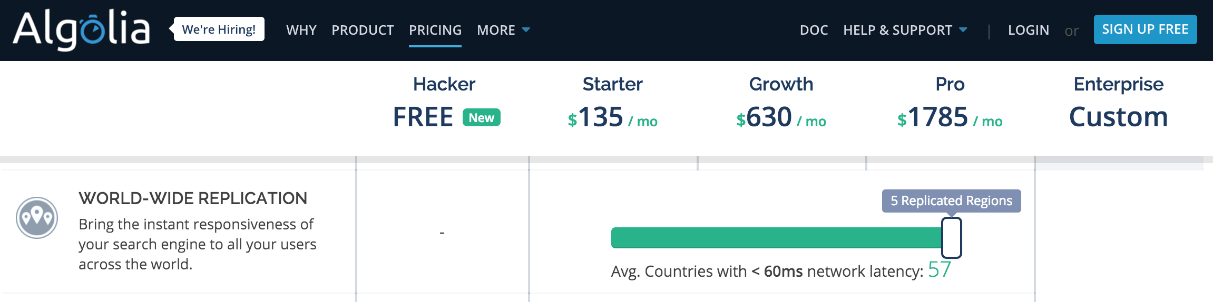Click the SIGN UP FREE button
The width and height of the screenshot is (1213, 302).
point(1145,29)
